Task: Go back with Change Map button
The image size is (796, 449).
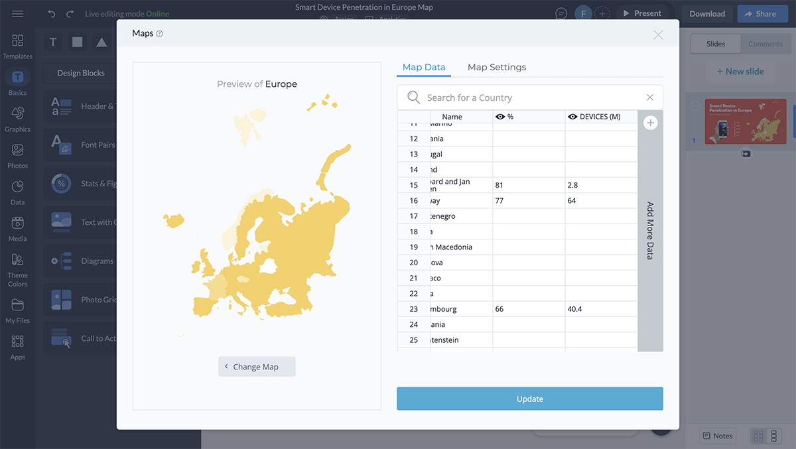Action: pyautogui.click(x=257, y=367)
